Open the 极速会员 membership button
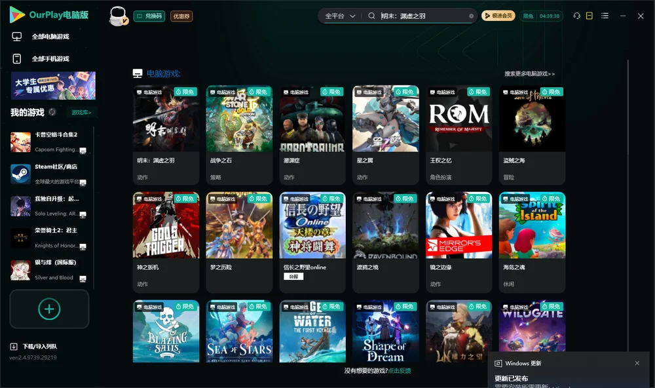Viewport: 655px width, 388px height. pos(498,16)
